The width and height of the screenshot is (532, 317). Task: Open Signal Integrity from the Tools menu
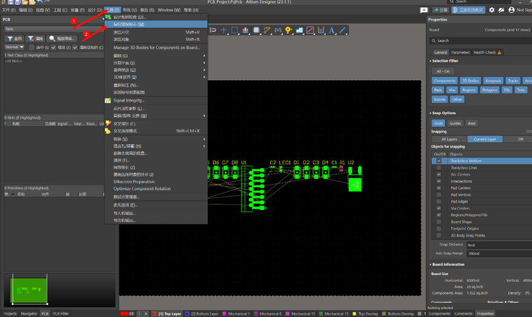click(156, 100)
